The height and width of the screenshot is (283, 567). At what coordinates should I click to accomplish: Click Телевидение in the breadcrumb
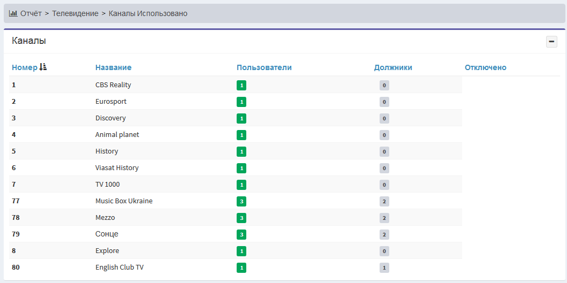click(75, 13)
